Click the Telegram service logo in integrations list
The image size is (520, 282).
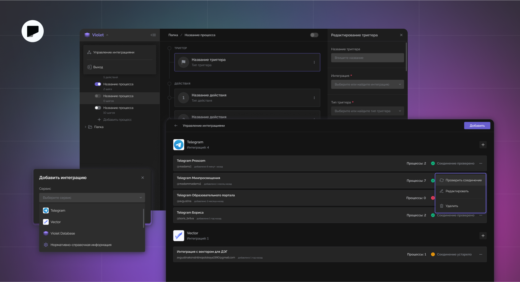tap(179, 145)
